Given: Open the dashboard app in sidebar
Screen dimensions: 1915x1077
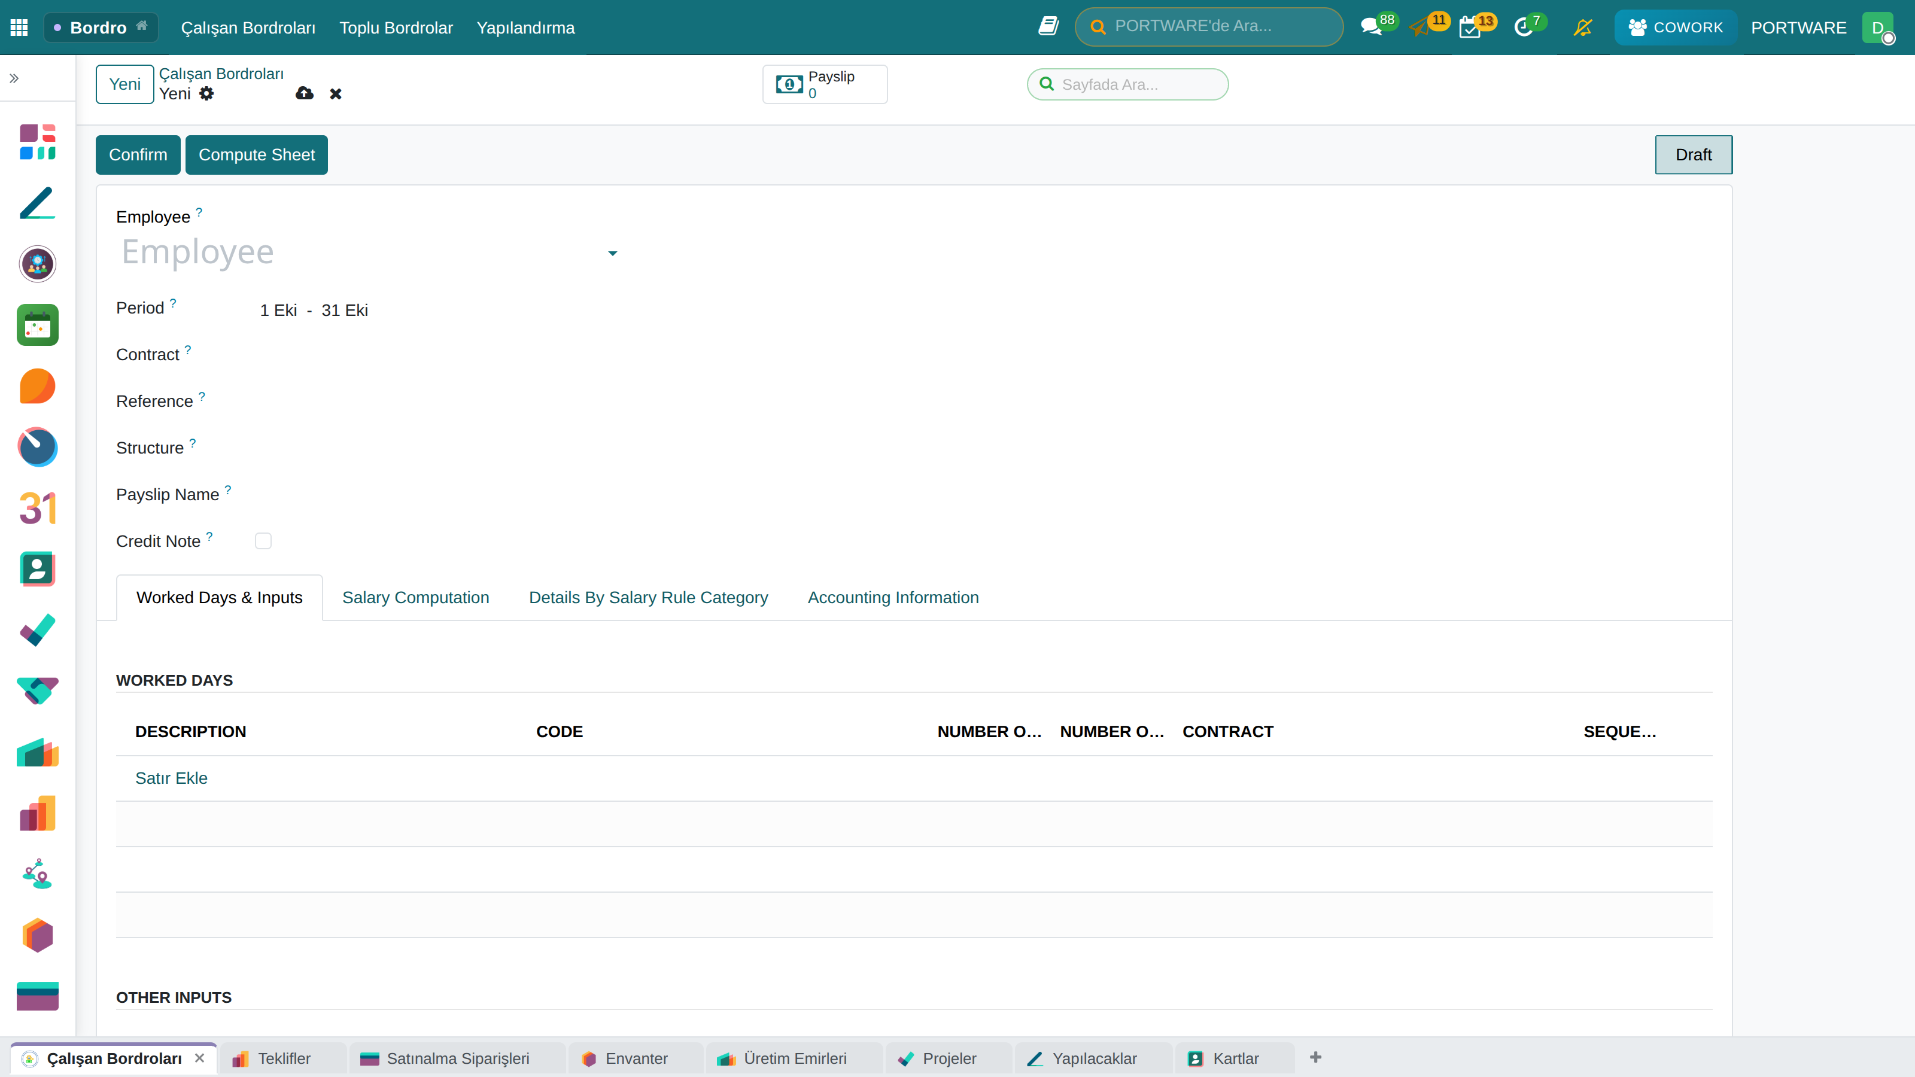Looking at the screenshot, I should tap(37, 142).
